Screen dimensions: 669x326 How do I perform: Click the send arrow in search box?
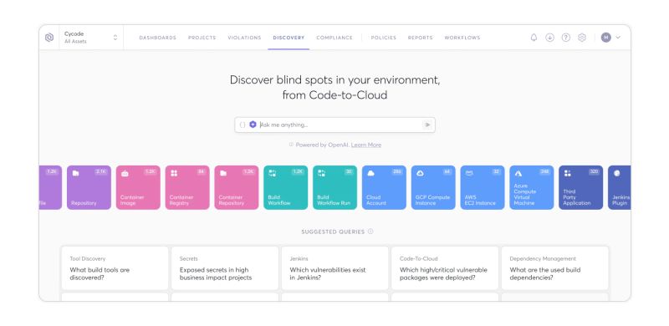pyautogui.click(x=427, y=125)
